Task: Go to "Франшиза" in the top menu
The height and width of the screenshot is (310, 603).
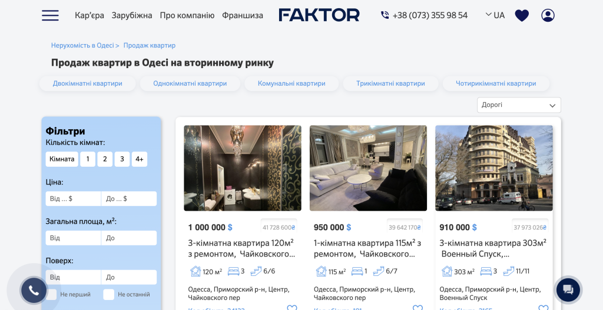Action: pos(243,15)
